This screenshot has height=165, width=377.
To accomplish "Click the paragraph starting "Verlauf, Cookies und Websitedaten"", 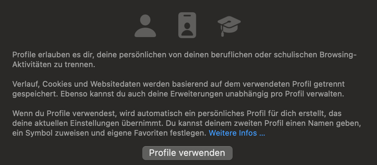I will (178, 89).
